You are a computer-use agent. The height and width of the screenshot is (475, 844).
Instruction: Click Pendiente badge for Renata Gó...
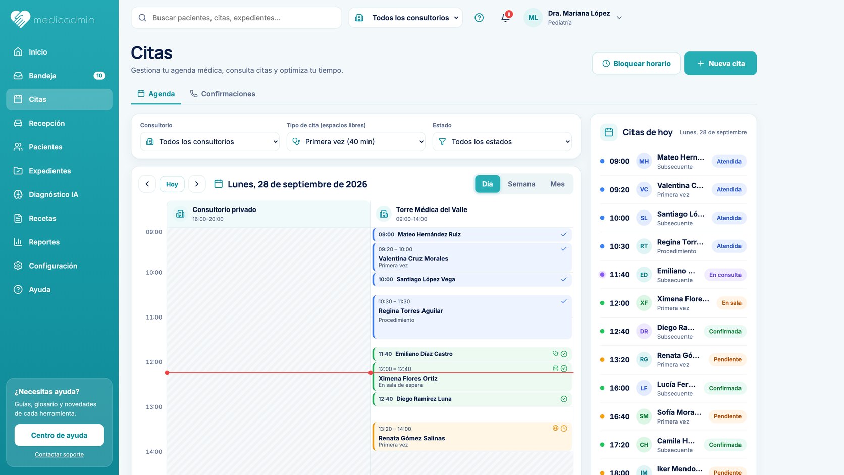727,360
